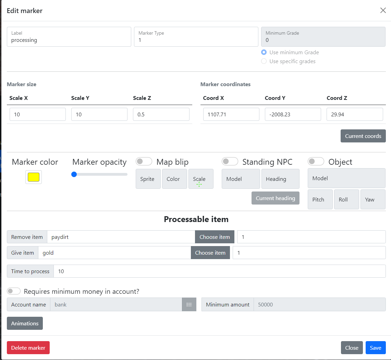
Task: Adjust the Marker opacity slider handle
Action: 74,174
